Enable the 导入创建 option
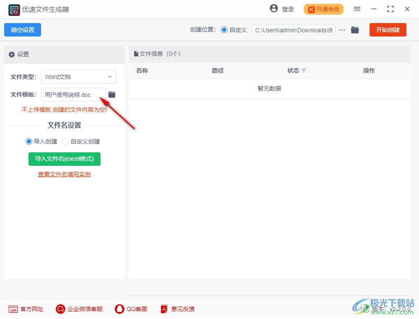Screen dimensions: 419x319 point(28,141)
